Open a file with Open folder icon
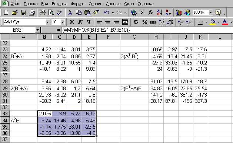Image resolution: width=233 pixels, height=143 pixels. pos(14,13)
